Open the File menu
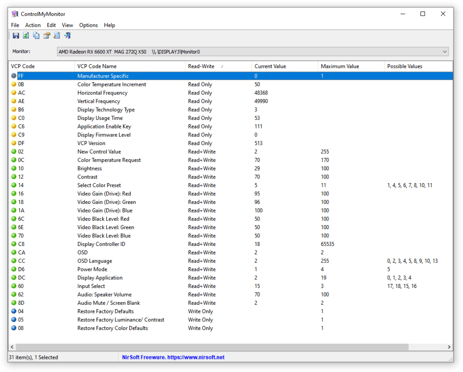 (15, 25)
